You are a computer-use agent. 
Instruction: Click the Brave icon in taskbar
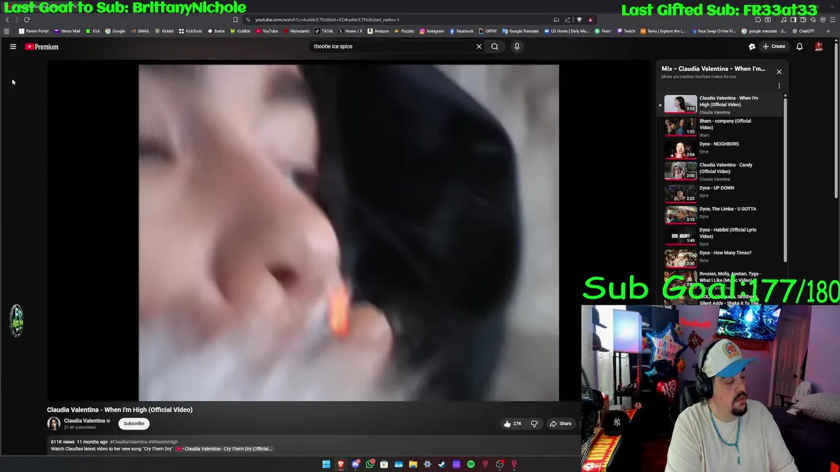coord(341,465)
